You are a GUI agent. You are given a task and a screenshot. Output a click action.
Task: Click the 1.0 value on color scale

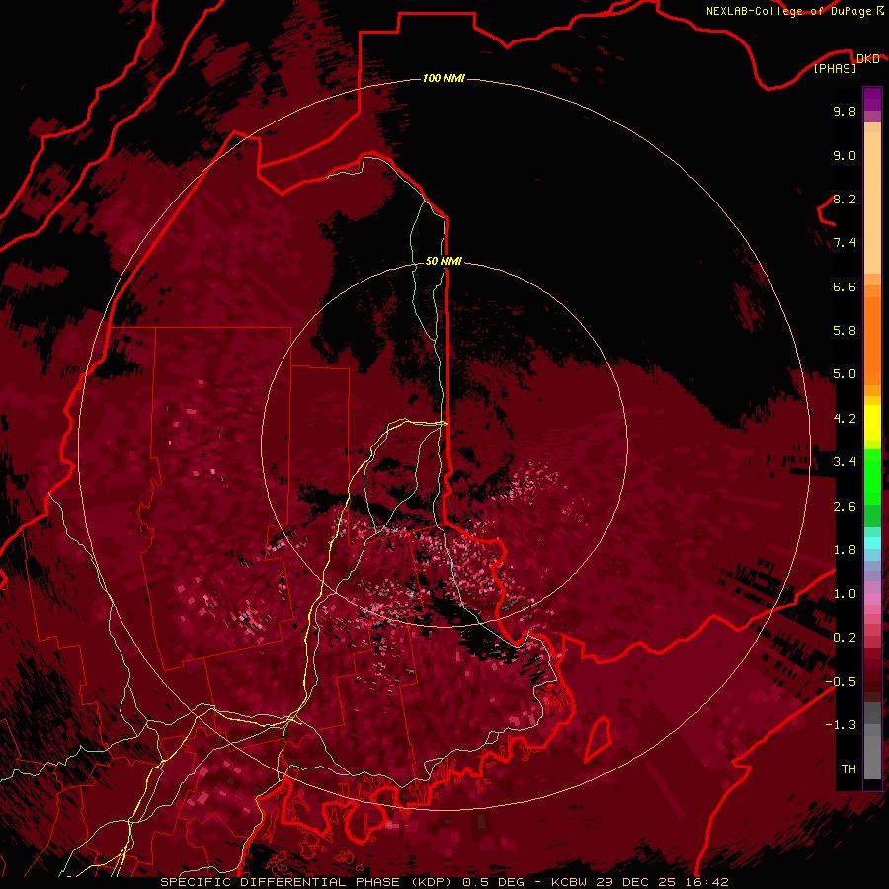845,595
